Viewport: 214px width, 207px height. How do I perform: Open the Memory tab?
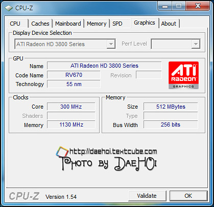[x=97, y=24]
